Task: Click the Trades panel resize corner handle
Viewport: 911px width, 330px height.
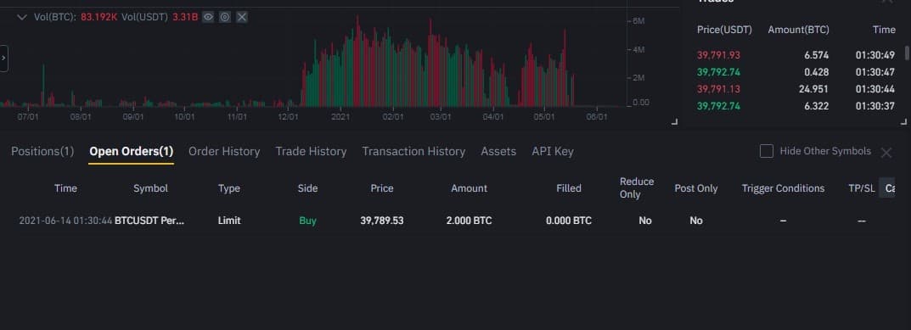Action: click(903, 122)
